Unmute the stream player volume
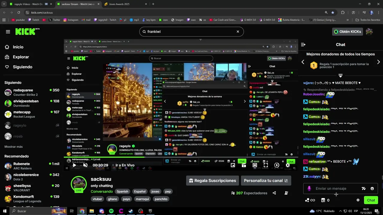Viewport: 383px width, 215px height. click(x=85, y=165)
